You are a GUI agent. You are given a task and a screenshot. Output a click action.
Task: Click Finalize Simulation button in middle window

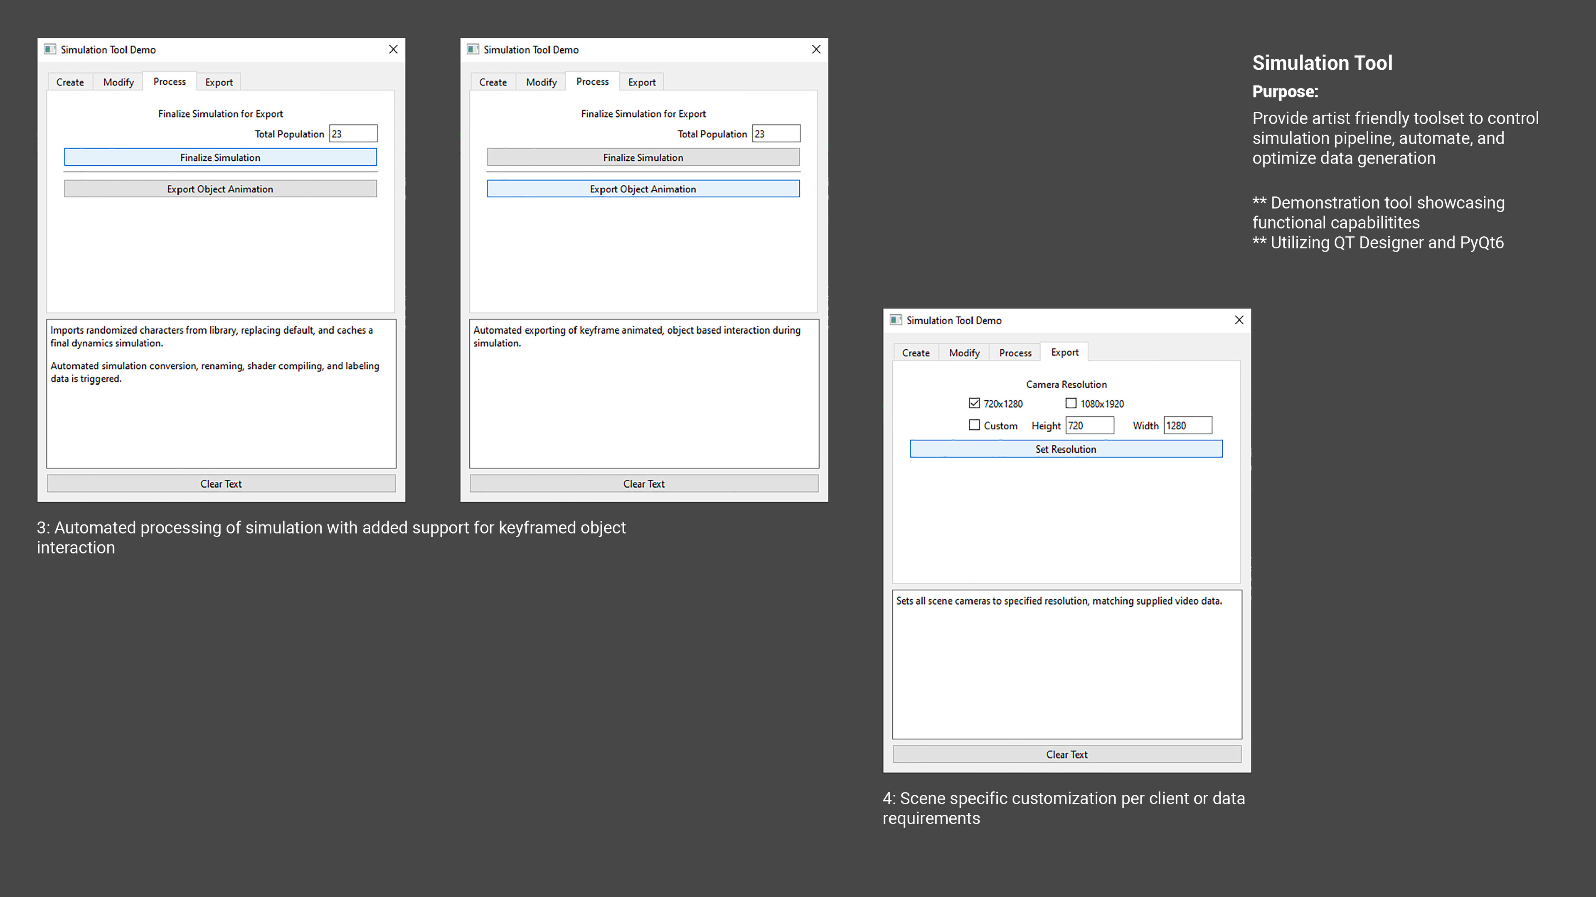coord(643,157)
